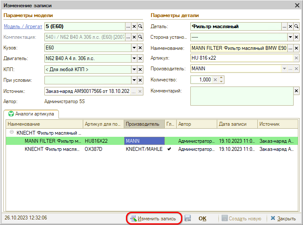
Task: Open magnifier lookup for Комплектация field
Action: click(140, 37)
